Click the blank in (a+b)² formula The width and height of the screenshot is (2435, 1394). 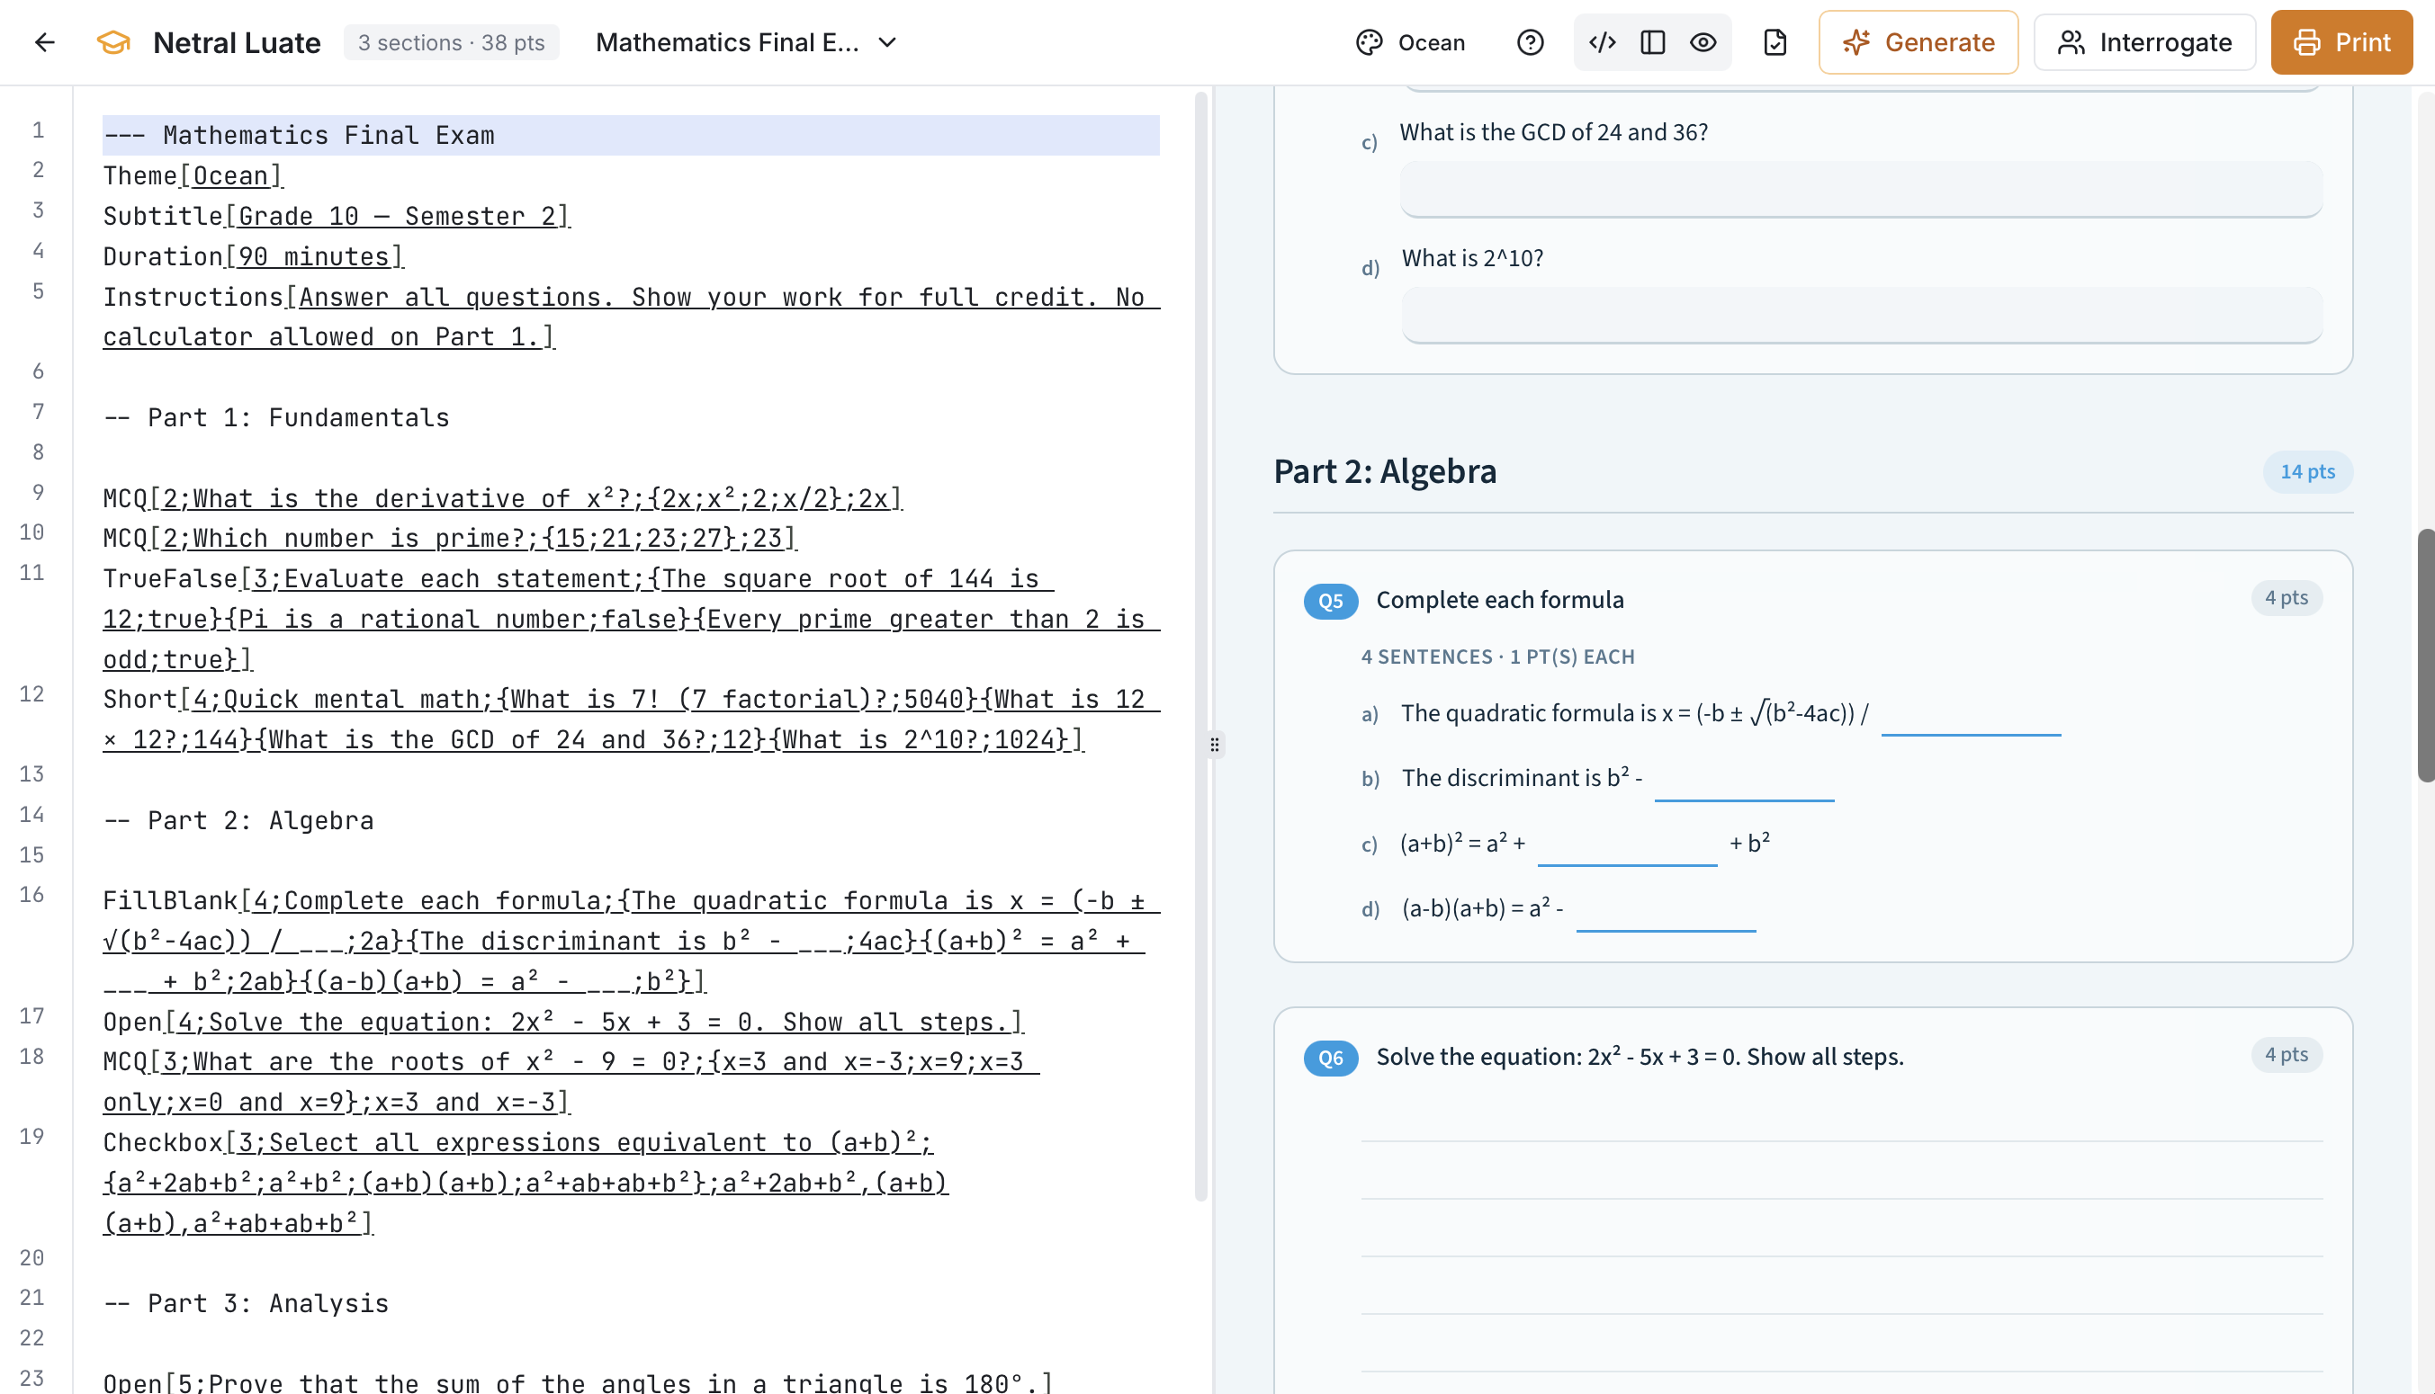point(1627,846)
